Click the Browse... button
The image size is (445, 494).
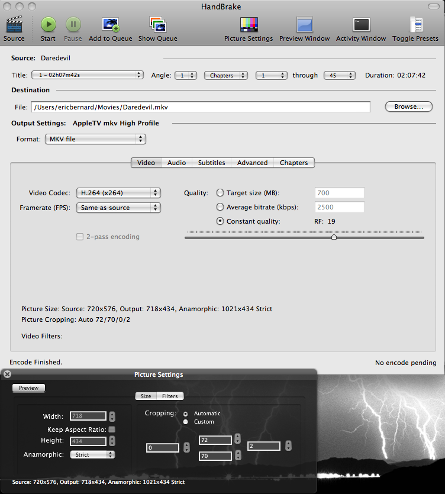pos(409,107)
